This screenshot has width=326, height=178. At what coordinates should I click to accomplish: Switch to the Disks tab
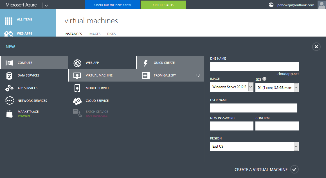[111, 34]
